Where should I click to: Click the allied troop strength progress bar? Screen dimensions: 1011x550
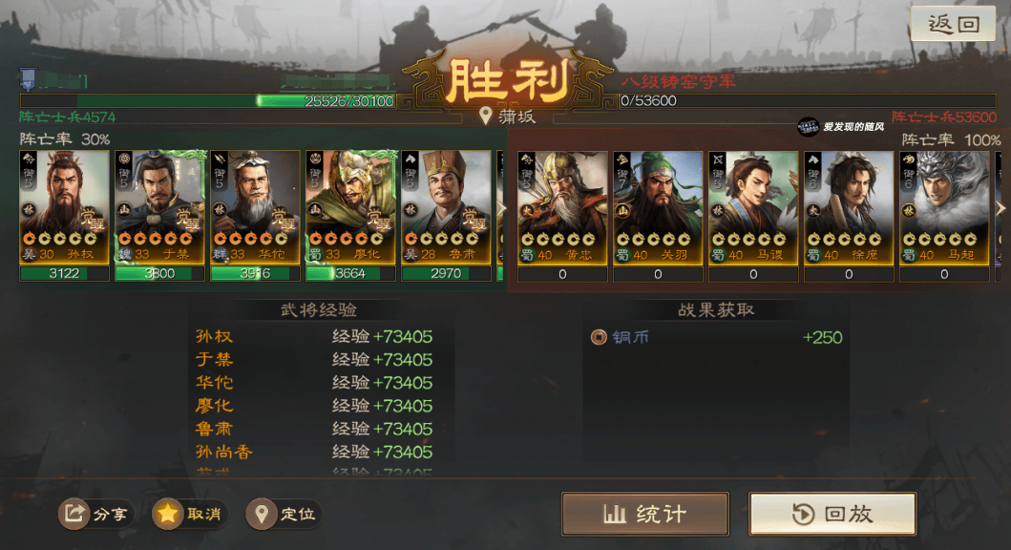point(207,101)
